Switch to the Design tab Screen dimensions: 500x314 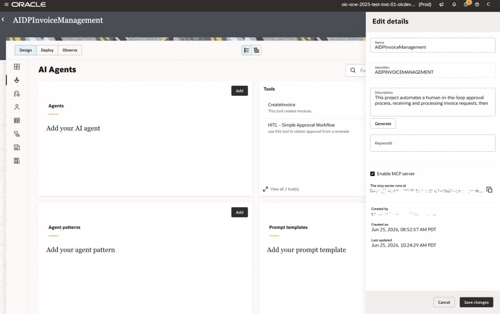tap(25, 50)
